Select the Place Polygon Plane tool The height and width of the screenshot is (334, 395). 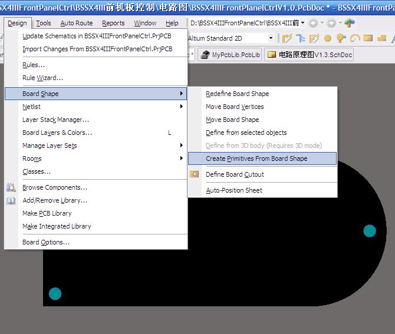pyautogui.click(x=382, y=38)
